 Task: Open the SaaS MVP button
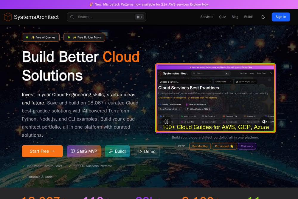84,151
